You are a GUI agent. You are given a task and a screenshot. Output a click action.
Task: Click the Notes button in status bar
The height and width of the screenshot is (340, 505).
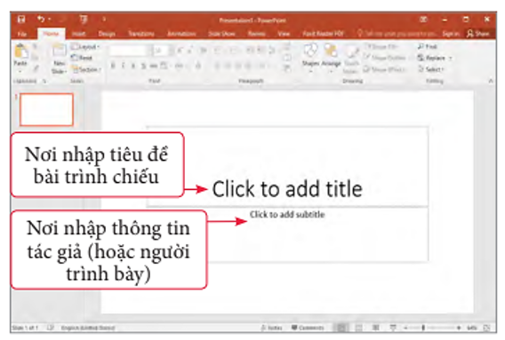tap(271, 328)
